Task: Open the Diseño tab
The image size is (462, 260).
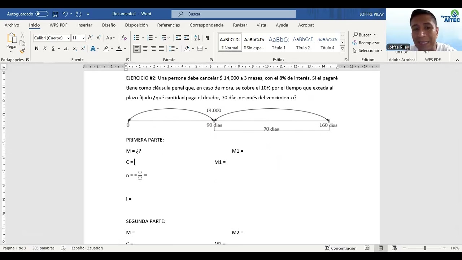Action: pyautogui.click(x=109, y=25)
